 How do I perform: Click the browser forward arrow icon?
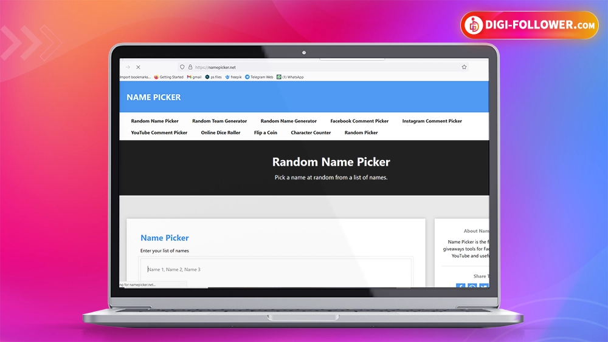pyautogui.click(x=128, y=67)
